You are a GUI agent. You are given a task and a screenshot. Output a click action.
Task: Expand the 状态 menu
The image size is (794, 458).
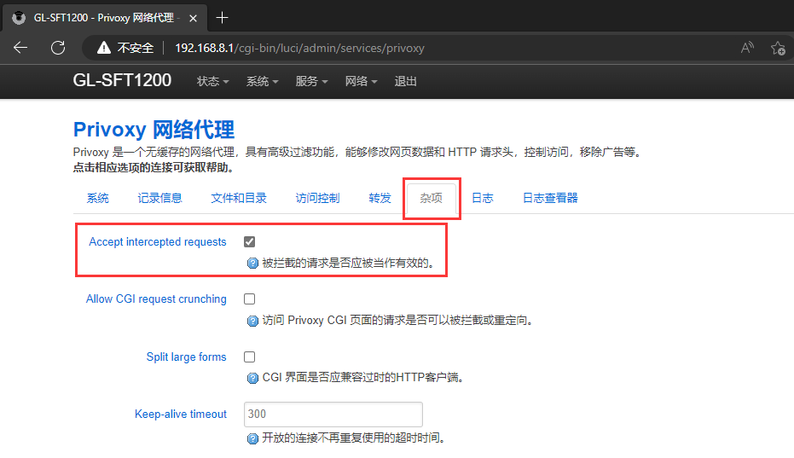pyautogui.click(x=212, y=81)
